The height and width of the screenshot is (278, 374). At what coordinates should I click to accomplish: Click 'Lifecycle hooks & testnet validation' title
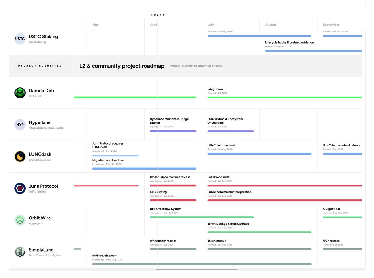(x=290, y=42)
